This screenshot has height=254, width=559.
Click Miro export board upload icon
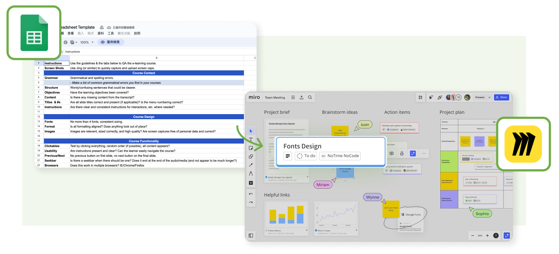tap(302, 98)
